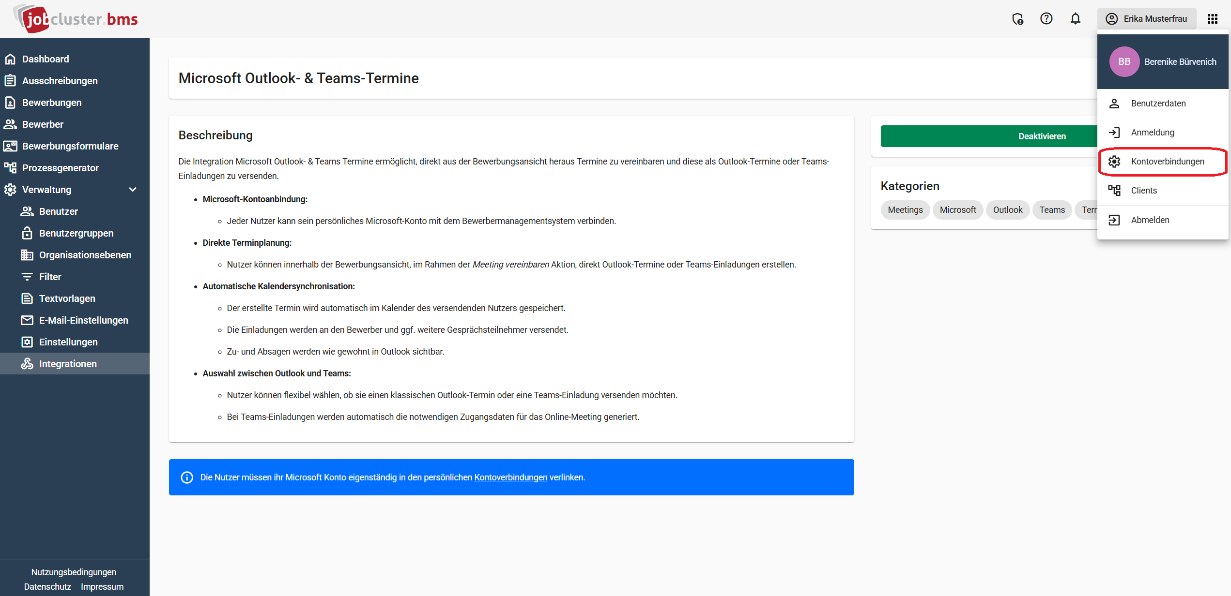Click the Anmeldung login arrow icon
The image size is (1231, 596).
1114,133
